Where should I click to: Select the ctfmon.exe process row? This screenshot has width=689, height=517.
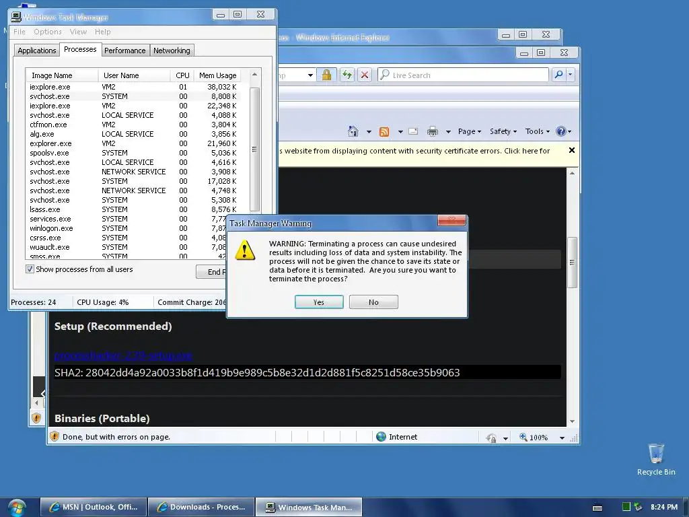tap(133, 125)
